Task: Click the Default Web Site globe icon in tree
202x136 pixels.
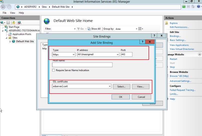Action: click(14, 41)
